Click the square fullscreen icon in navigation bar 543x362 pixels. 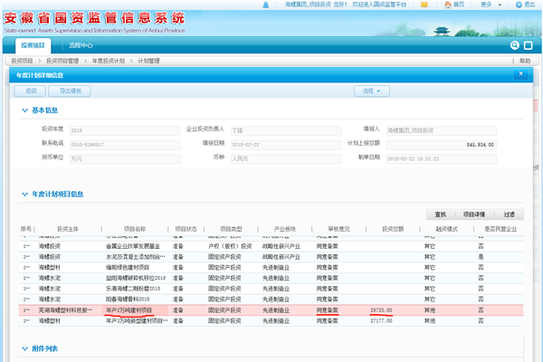tap(528, 44)
